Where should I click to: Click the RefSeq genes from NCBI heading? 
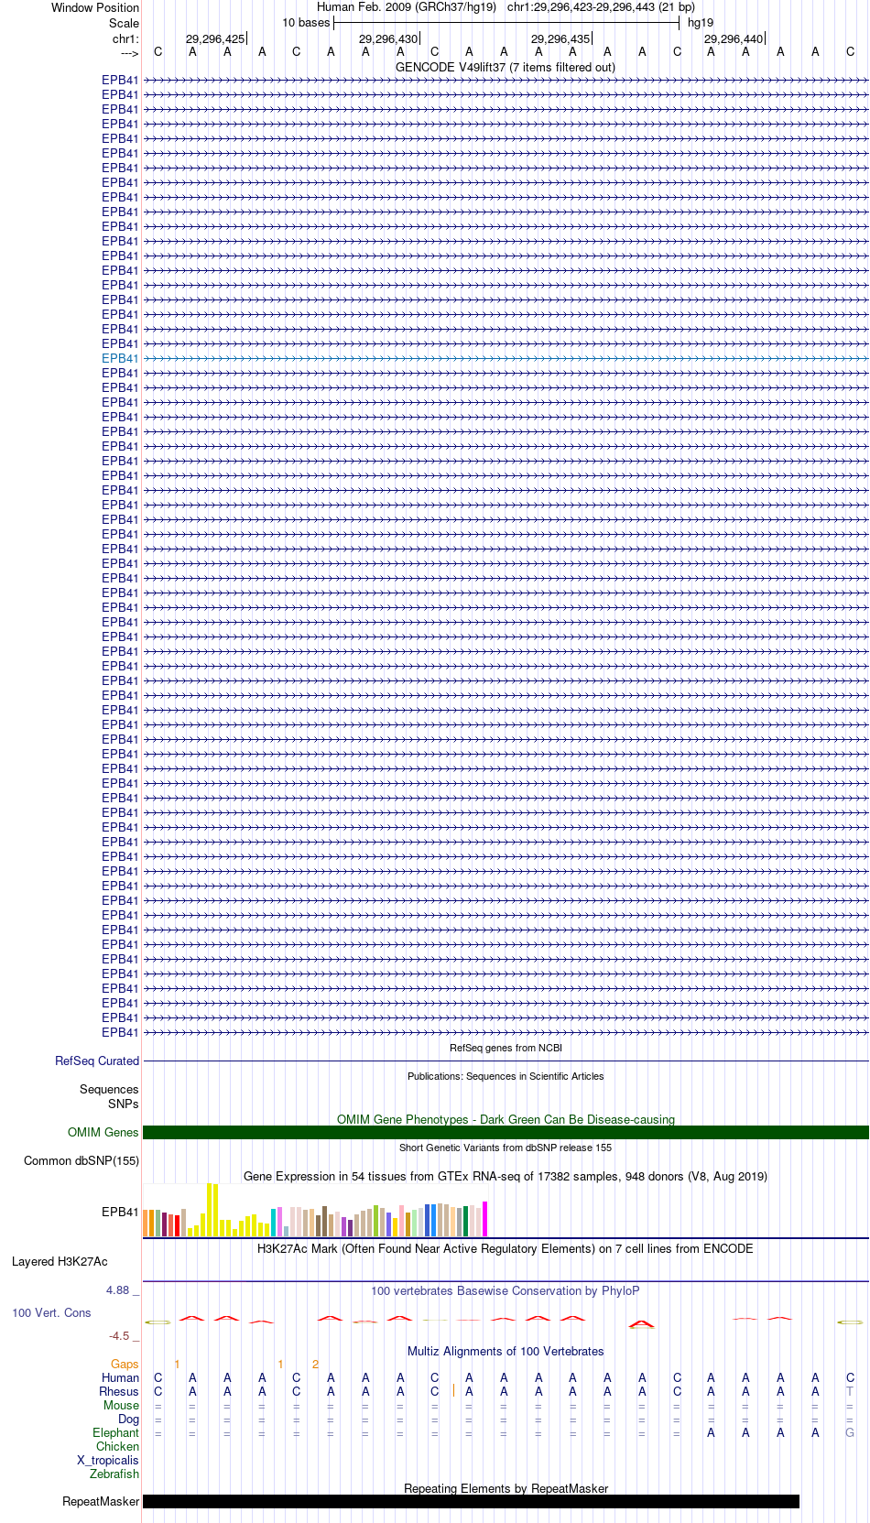coord(506,1048)
